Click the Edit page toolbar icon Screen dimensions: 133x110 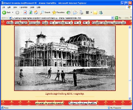(x=87, y=13)
